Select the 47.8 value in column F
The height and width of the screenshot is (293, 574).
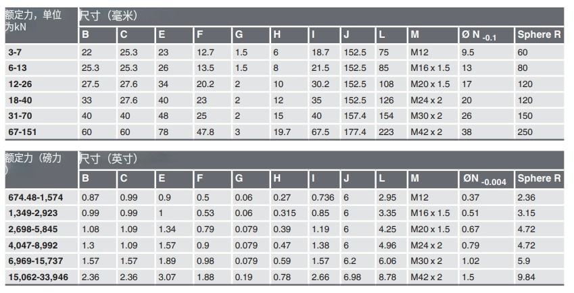click(205, 132)
